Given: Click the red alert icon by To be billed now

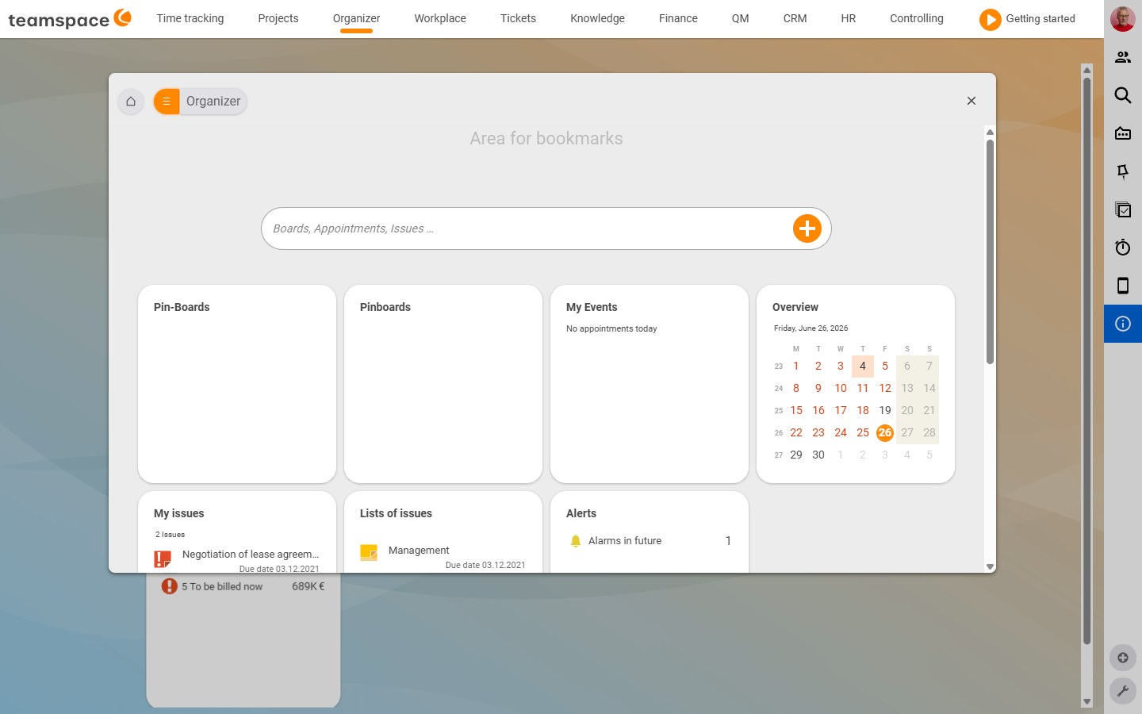Looking at the screenshot, I should pos(169,586).
